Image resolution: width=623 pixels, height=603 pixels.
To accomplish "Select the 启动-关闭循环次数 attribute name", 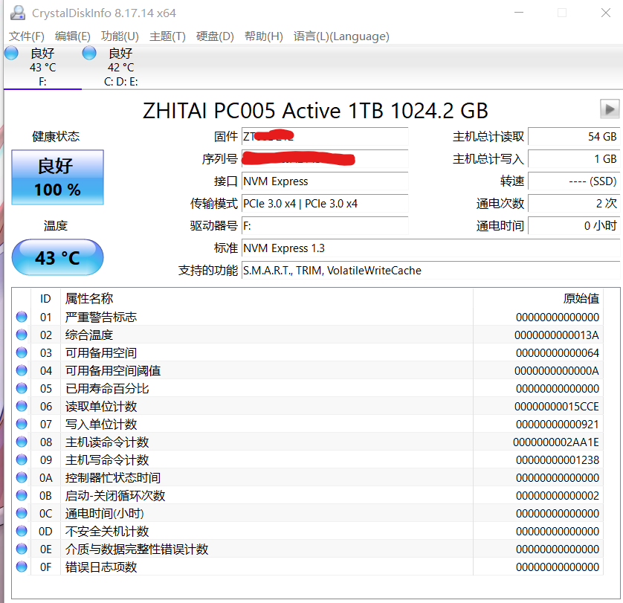I will (x=114, y=495).
